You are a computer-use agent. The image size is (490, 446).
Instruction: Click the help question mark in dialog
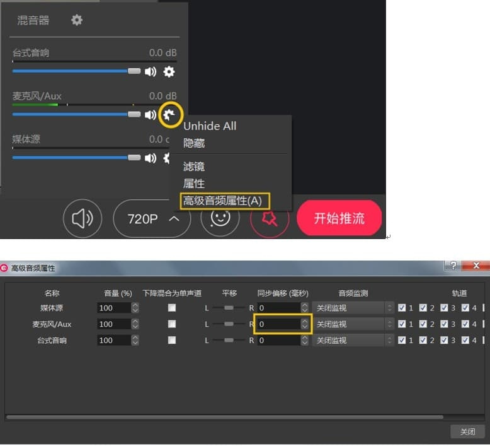(453, 266)
